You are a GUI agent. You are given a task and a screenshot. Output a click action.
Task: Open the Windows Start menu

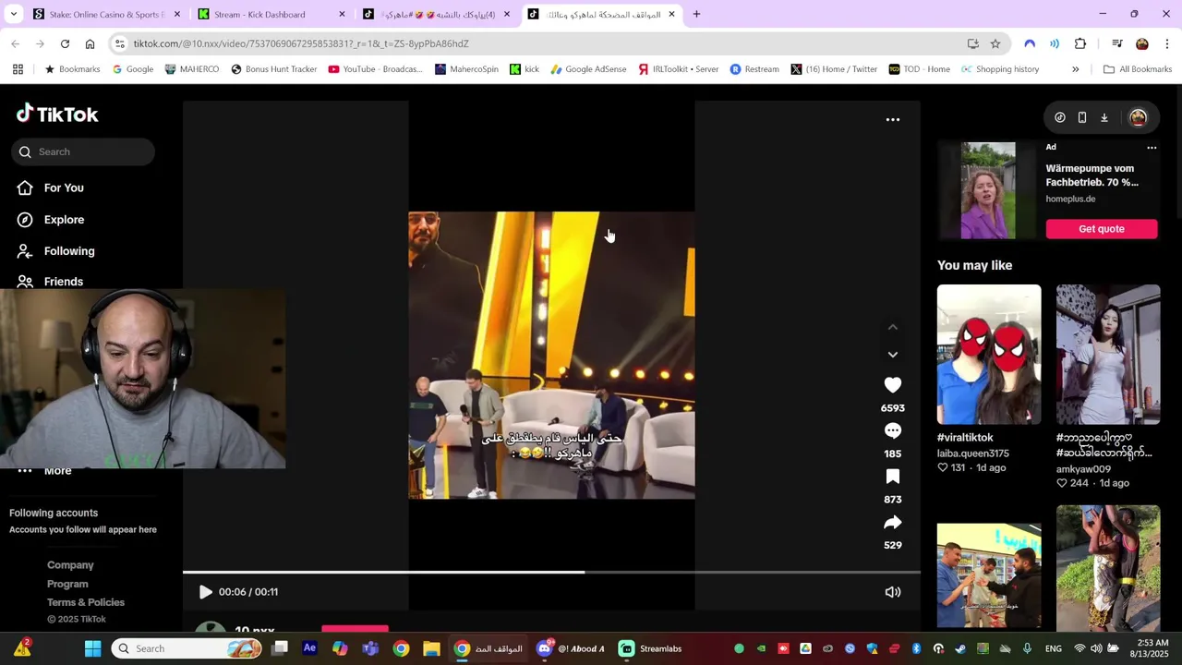point(92,648)
